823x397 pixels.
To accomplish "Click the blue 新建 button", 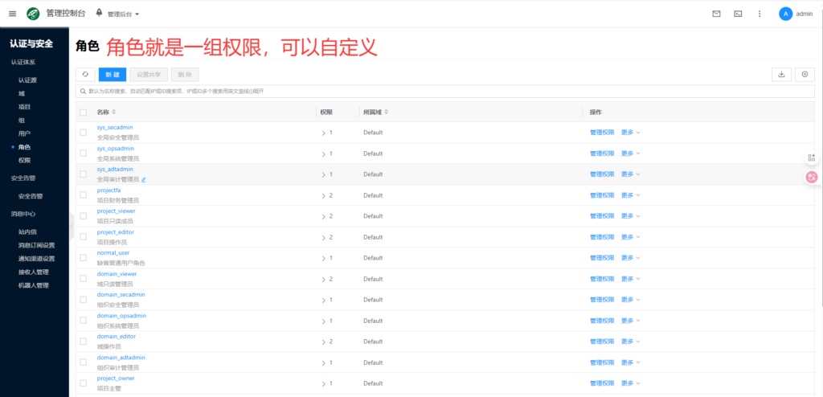I will [x=112, y=74].
